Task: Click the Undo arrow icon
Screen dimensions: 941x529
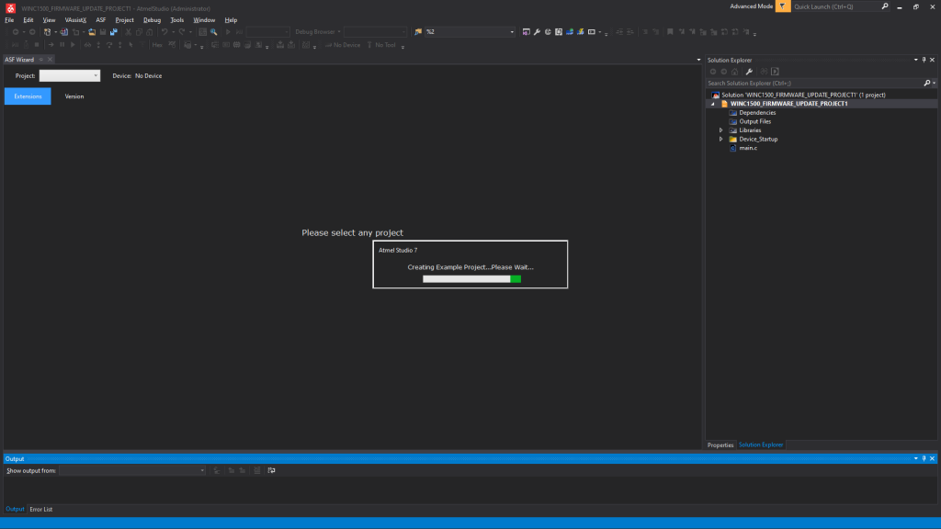Action: 164,32
